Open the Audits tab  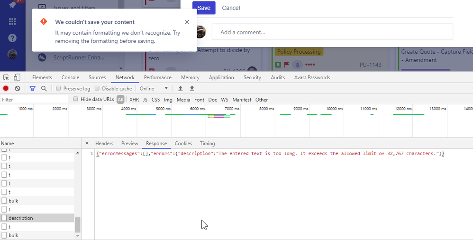278,77
